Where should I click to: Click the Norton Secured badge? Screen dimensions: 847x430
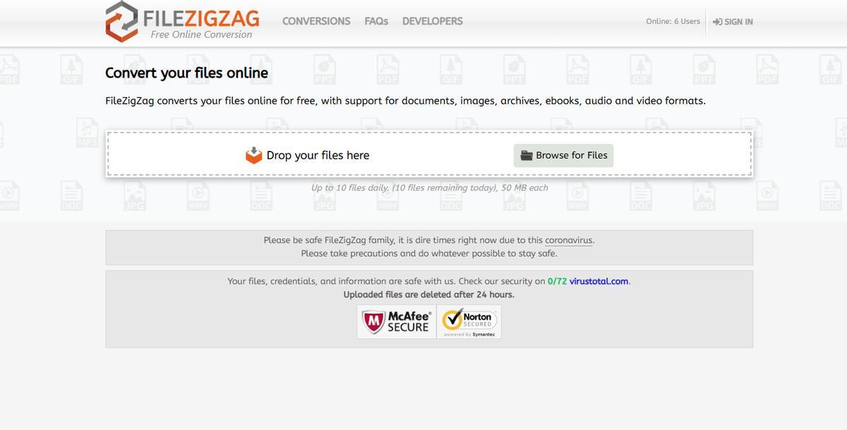click(469, 322)
